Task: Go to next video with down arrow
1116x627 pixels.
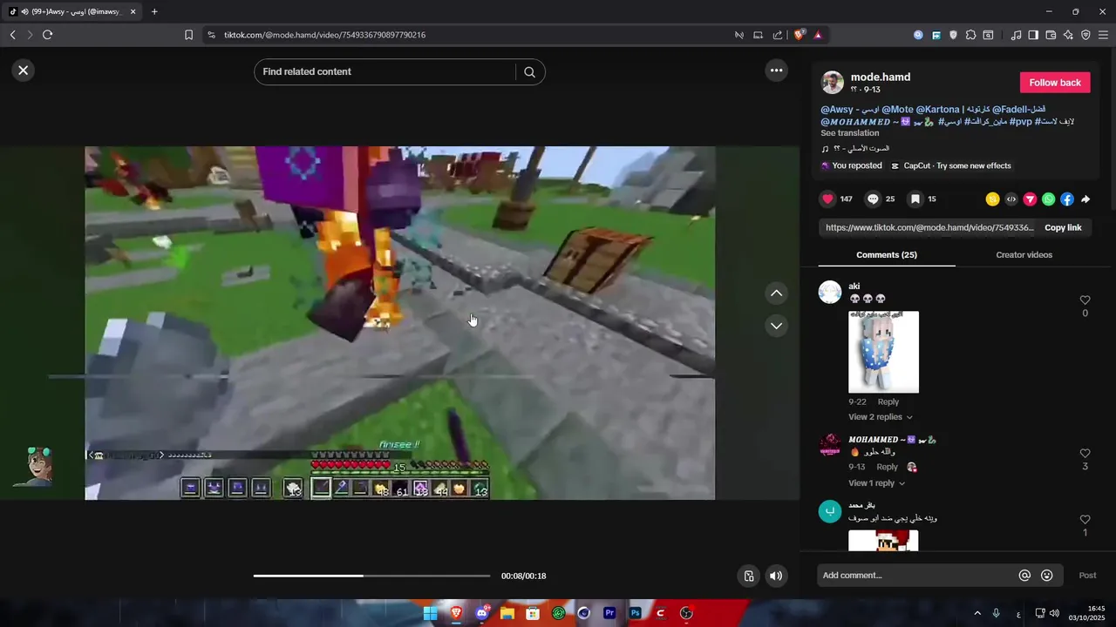Action: click(x=776, y=326)
